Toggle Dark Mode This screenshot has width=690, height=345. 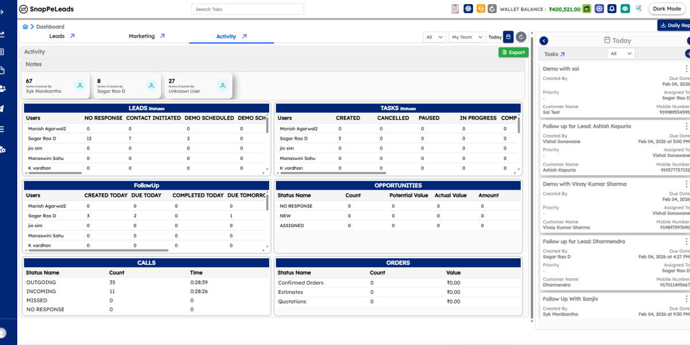click(666, 9)
